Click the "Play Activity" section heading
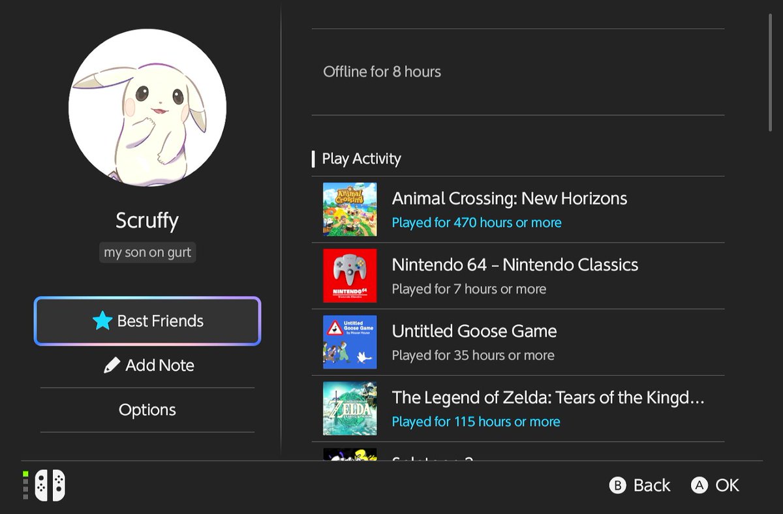 tap(361, 159)
